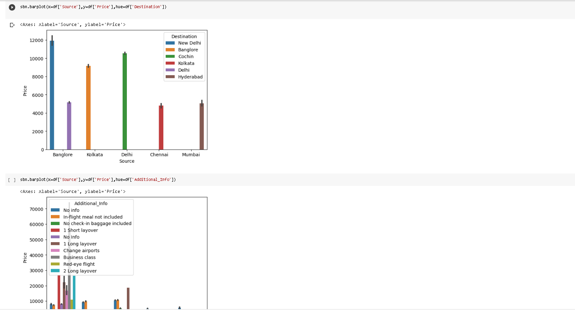Expand the empty execution bracket of the second cell
The width and height of the screenshot is (575, 313).
click(12, 179)
